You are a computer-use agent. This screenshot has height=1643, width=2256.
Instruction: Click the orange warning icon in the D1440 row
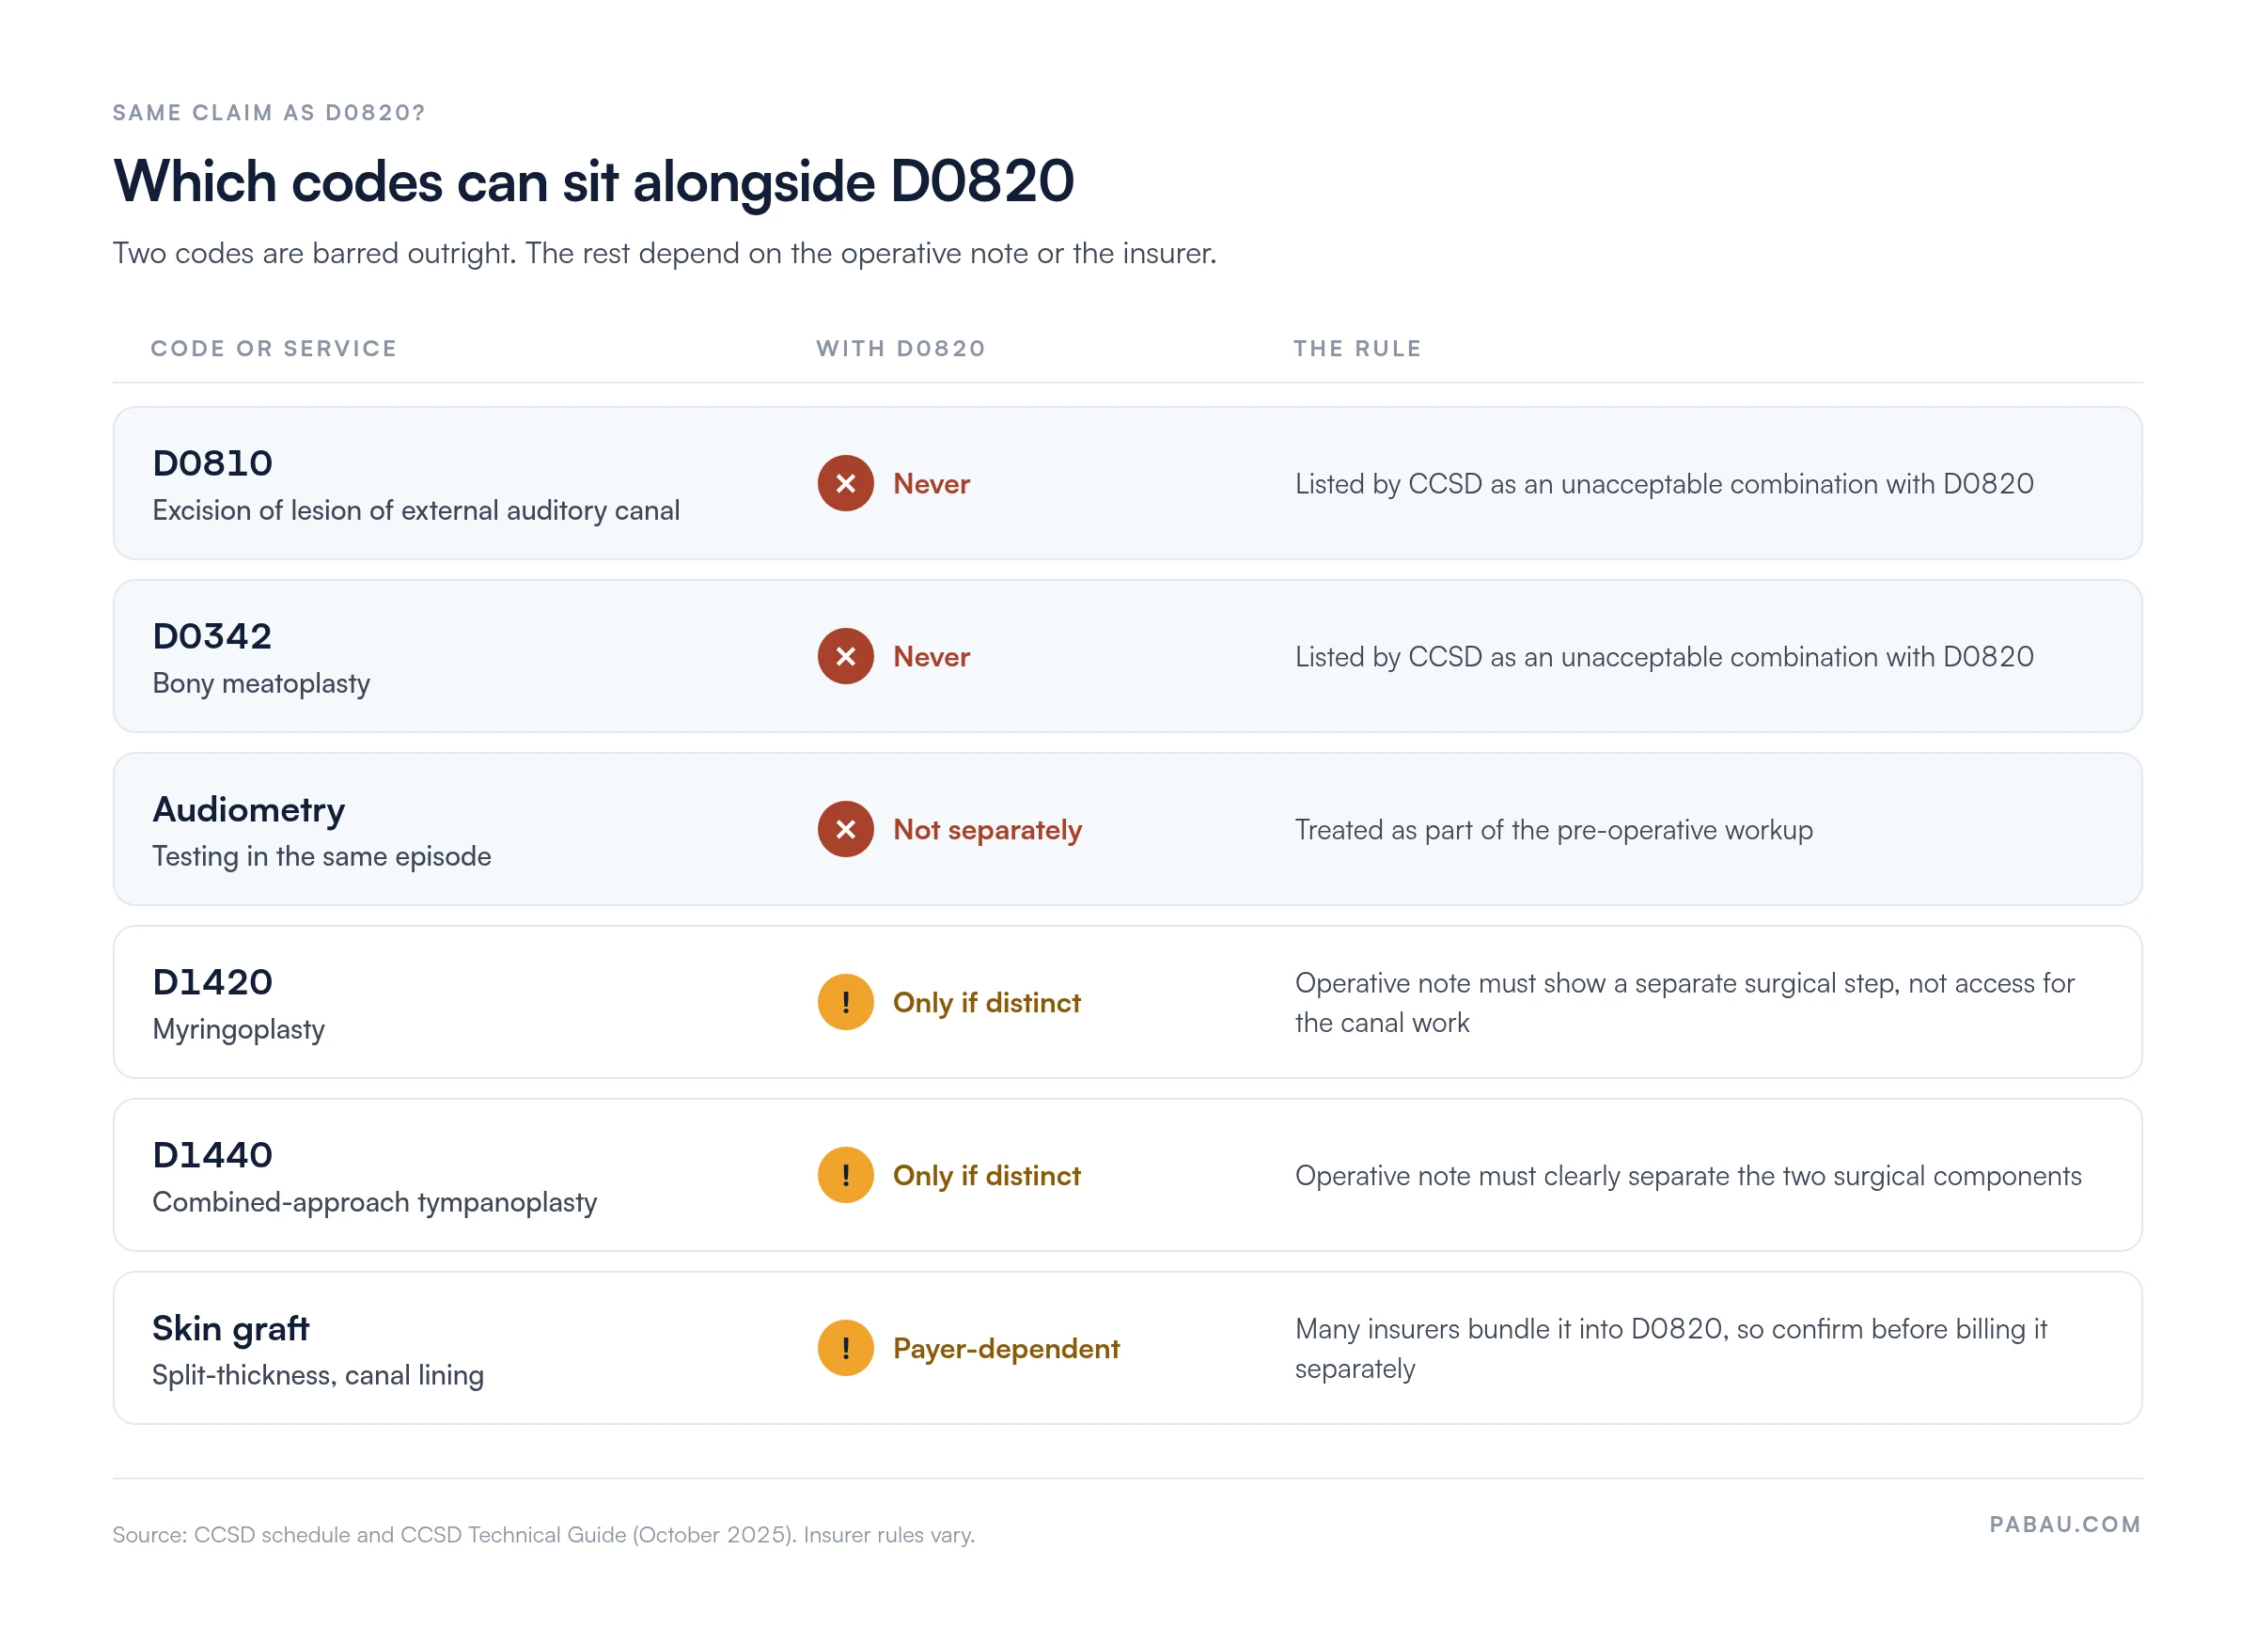(845, 1176)
